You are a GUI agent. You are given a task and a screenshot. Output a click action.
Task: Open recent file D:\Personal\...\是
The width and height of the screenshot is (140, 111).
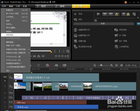pos(16,56)
